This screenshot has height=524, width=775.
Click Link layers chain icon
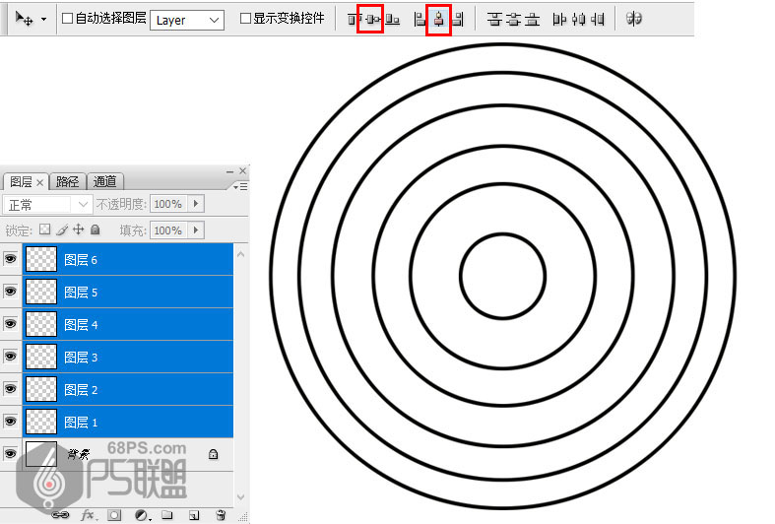coord(60,515)
